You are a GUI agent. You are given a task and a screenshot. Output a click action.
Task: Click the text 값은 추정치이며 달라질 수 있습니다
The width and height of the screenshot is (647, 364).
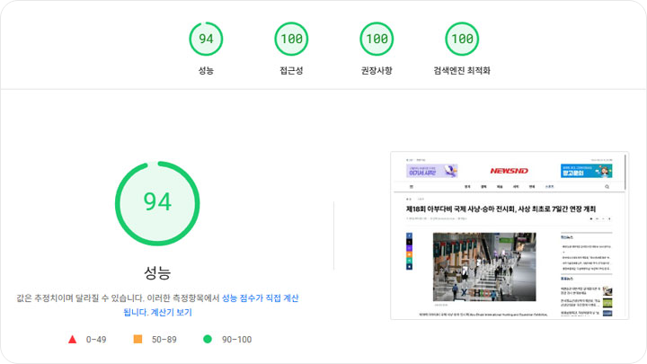[81, 298]
